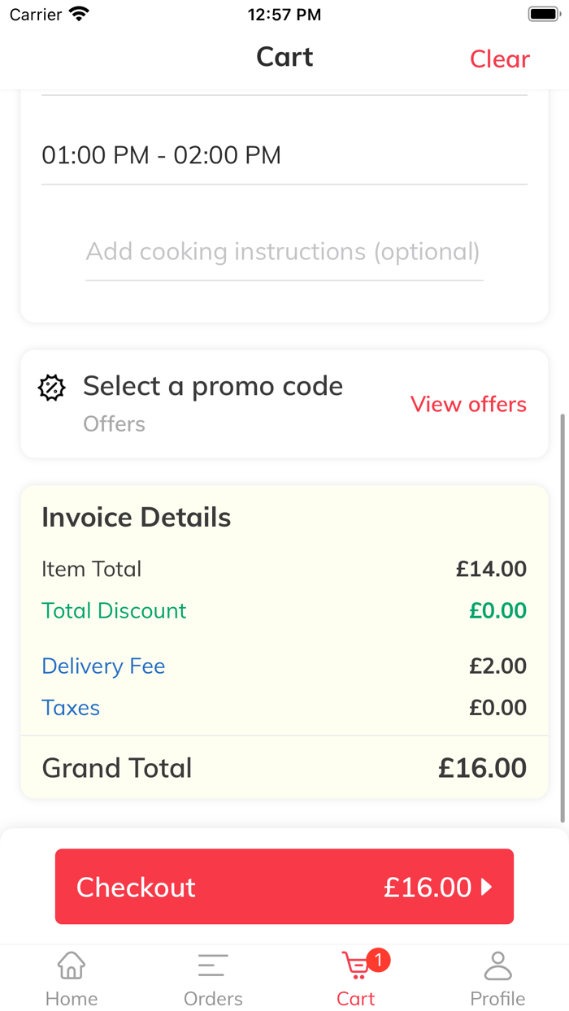569x1011 pixels.
Task: Tap the Delivery Fee label for details
Action: point(103,666)
